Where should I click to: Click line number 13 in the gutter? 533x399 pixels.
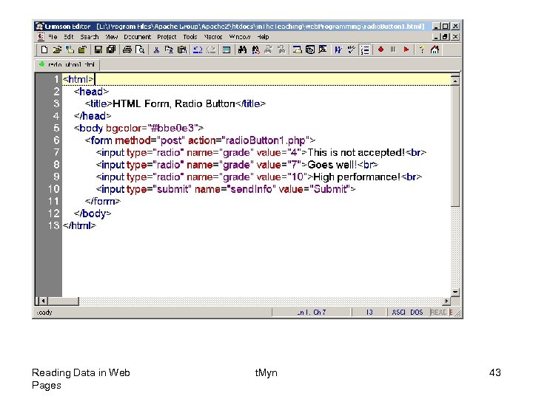coord(53,225)
